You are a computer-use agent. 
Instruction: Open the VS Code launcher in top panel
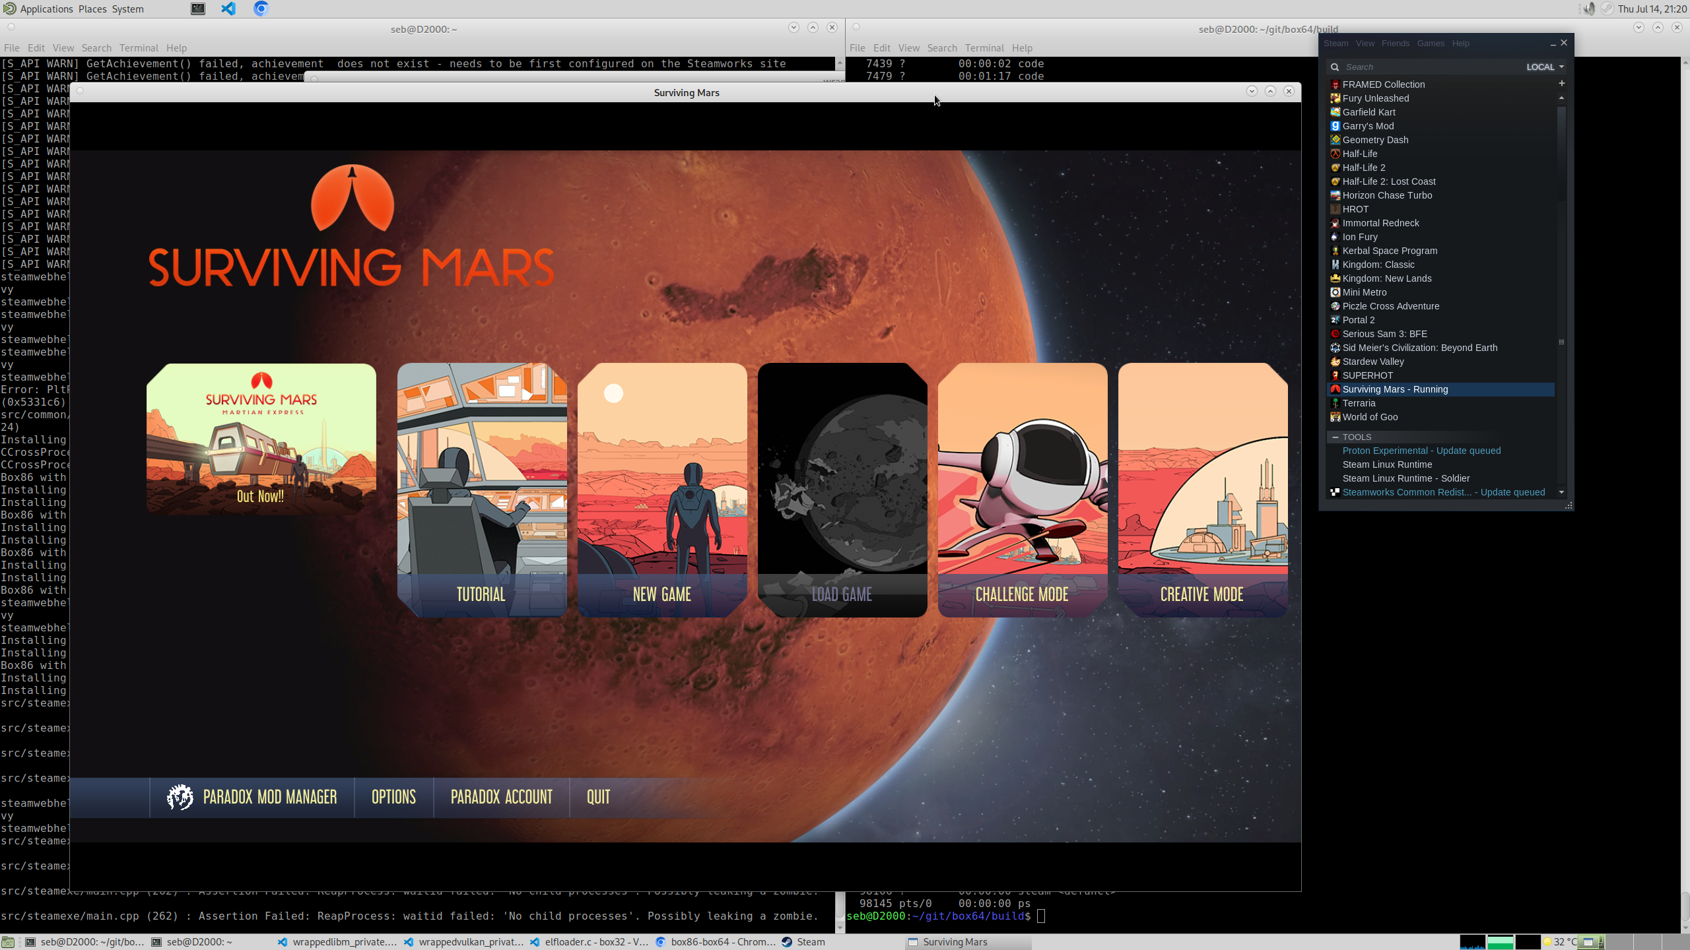coord(228,9)
